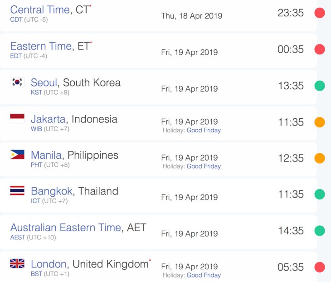Open Good Friday holiday link under London
331x282 pixels.
pos(204,275)
